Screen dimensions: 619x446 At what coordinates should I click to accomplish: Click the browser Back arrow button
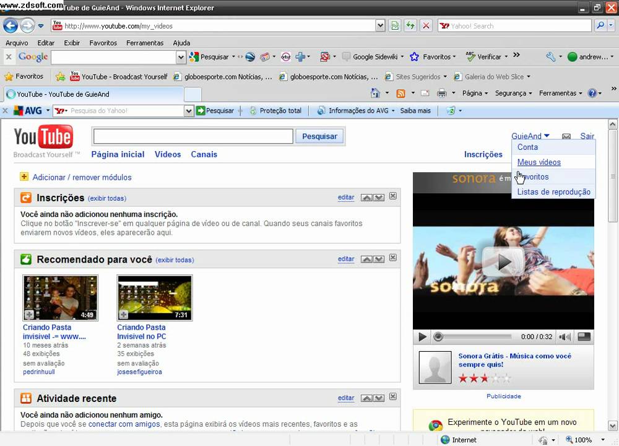point(11,26)
